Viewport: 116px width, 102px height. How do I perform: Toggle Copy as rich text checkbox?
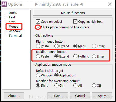pyautogui.click(x=75, y=21)
